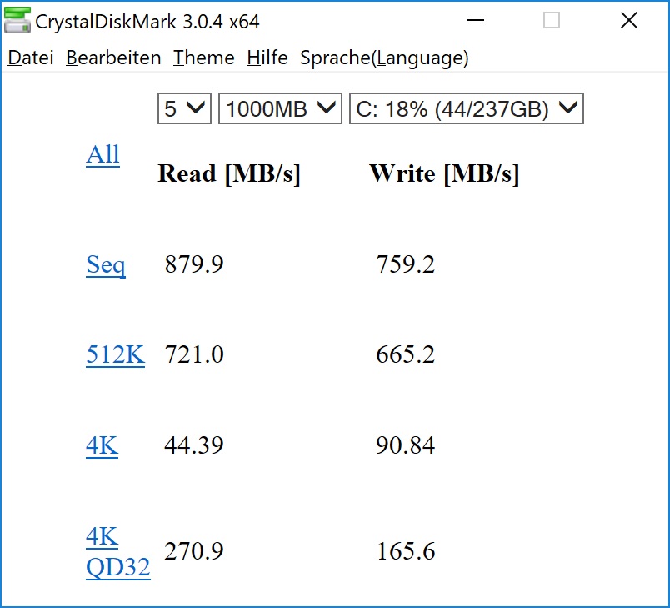Maximize the CrystalDiskMark window
This screenshot has height=608, width=670.
[x=551, y=20]
